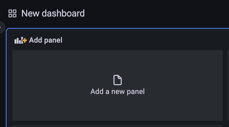The width and height of the screenshot is (229, 127).
Task: Click the left side of the new panel card
Action: (44, 85)
